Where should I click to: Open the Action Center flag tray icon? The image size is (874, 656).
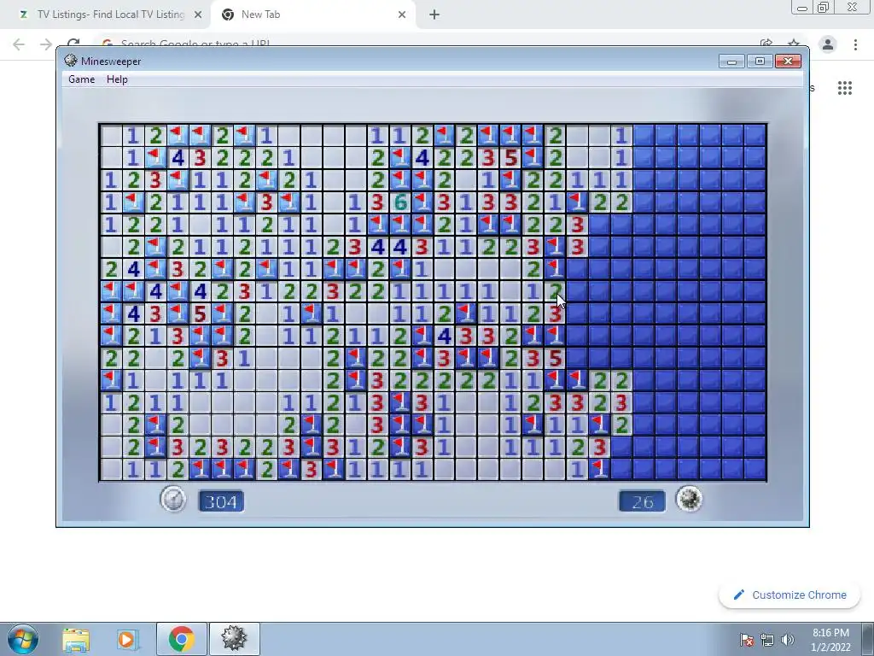click(747, 640)
